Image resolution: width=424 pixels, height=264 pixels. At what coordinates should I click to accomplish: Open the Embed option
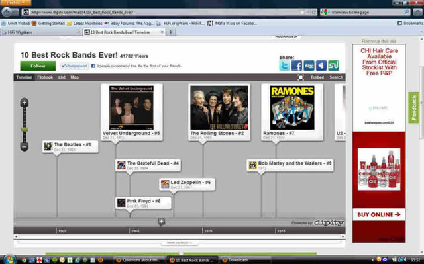[x=317, y=77]
